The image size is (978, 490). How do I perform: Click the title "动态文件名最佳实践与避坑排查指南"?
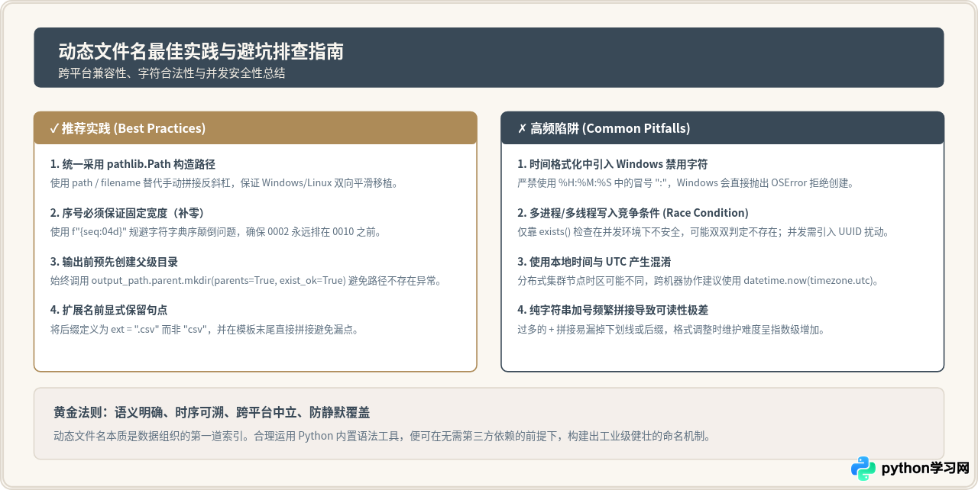click(x=201, y=51)
